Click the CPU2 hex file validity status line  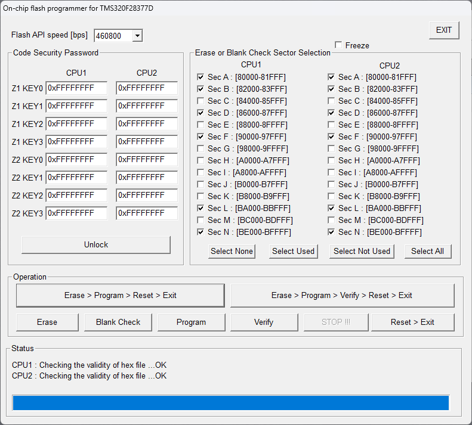click(89, 376)
